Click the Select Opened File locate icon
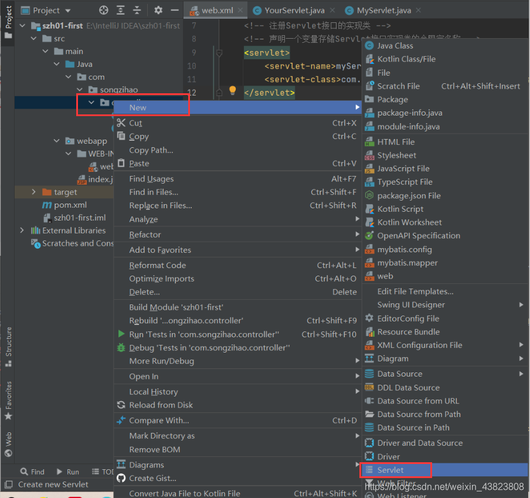Viewport: 530px width, 498px height. click(x=104, y=10)
